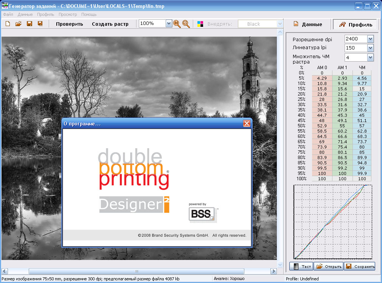Click the horizontal scrollbar thumb
Screen dimensions: 382x283
(x=137, y=271)
